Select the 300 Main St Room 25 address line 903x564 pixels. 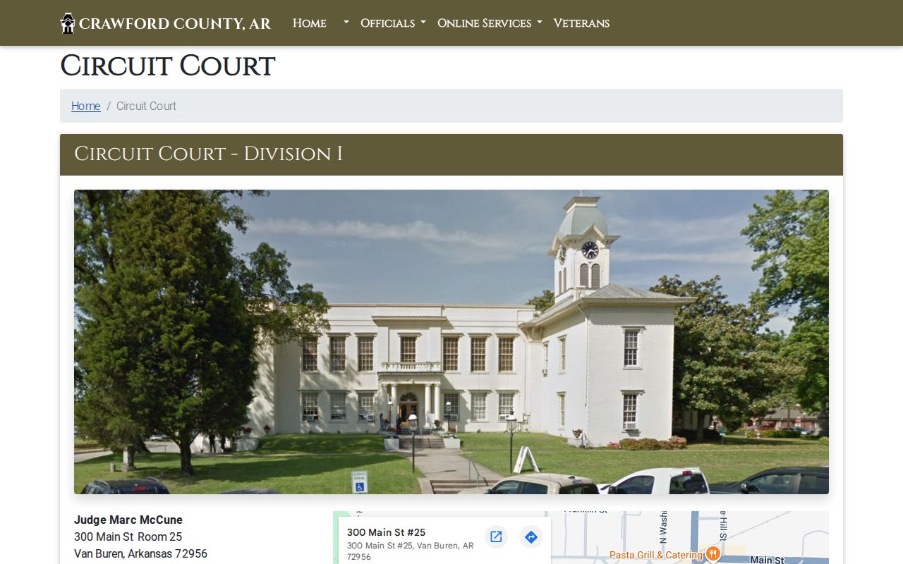[128, 537]
